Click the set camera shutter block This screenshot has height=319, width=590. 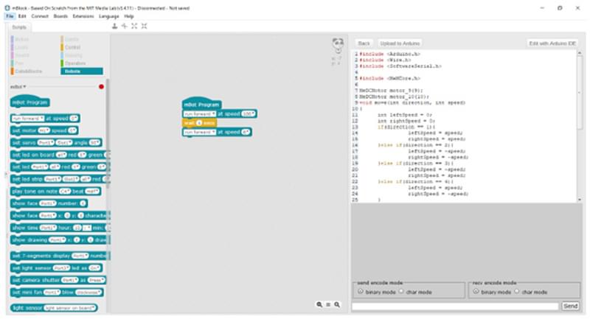(x=58, y=280)
